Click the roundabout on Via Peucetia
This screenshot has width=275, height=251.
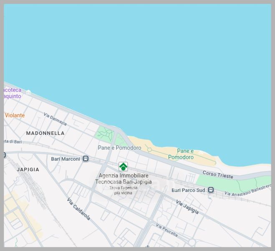click(192, 242)
